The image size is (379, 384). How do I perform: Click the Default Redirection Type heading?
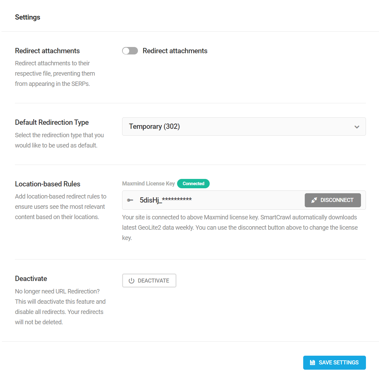(x=52, y=122)
